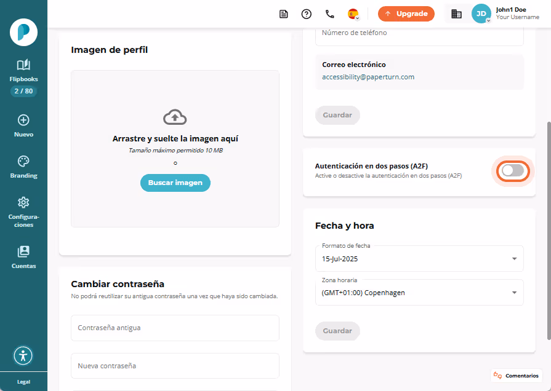Click the Legal link in sidebar
Screen dimensions: 551x391
[23, 382]
